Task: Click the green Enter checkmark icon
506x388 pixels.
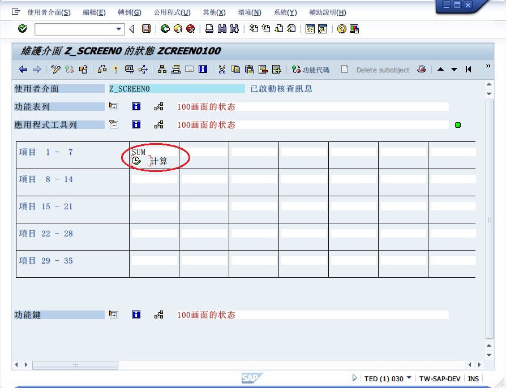Action: [x=23, y=29]
